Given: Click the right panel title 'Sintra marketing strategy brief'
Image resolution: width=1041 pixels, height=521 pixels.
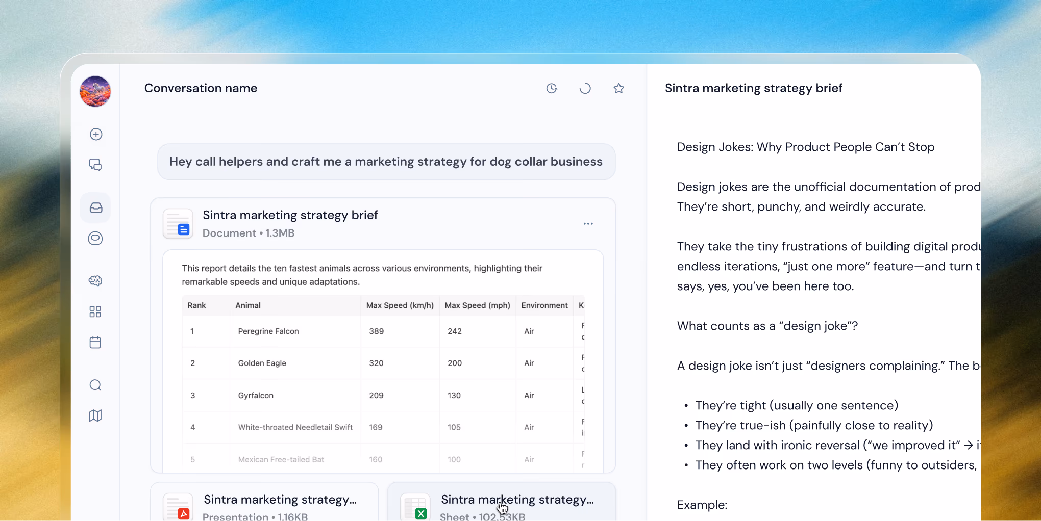Looking at the screenshot, I should pyautogui.click(x=754, y=88).
